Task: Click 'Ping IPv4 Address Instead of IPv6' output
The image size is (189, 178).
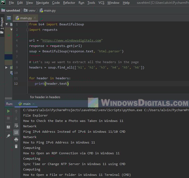Action: pos(74,132)
